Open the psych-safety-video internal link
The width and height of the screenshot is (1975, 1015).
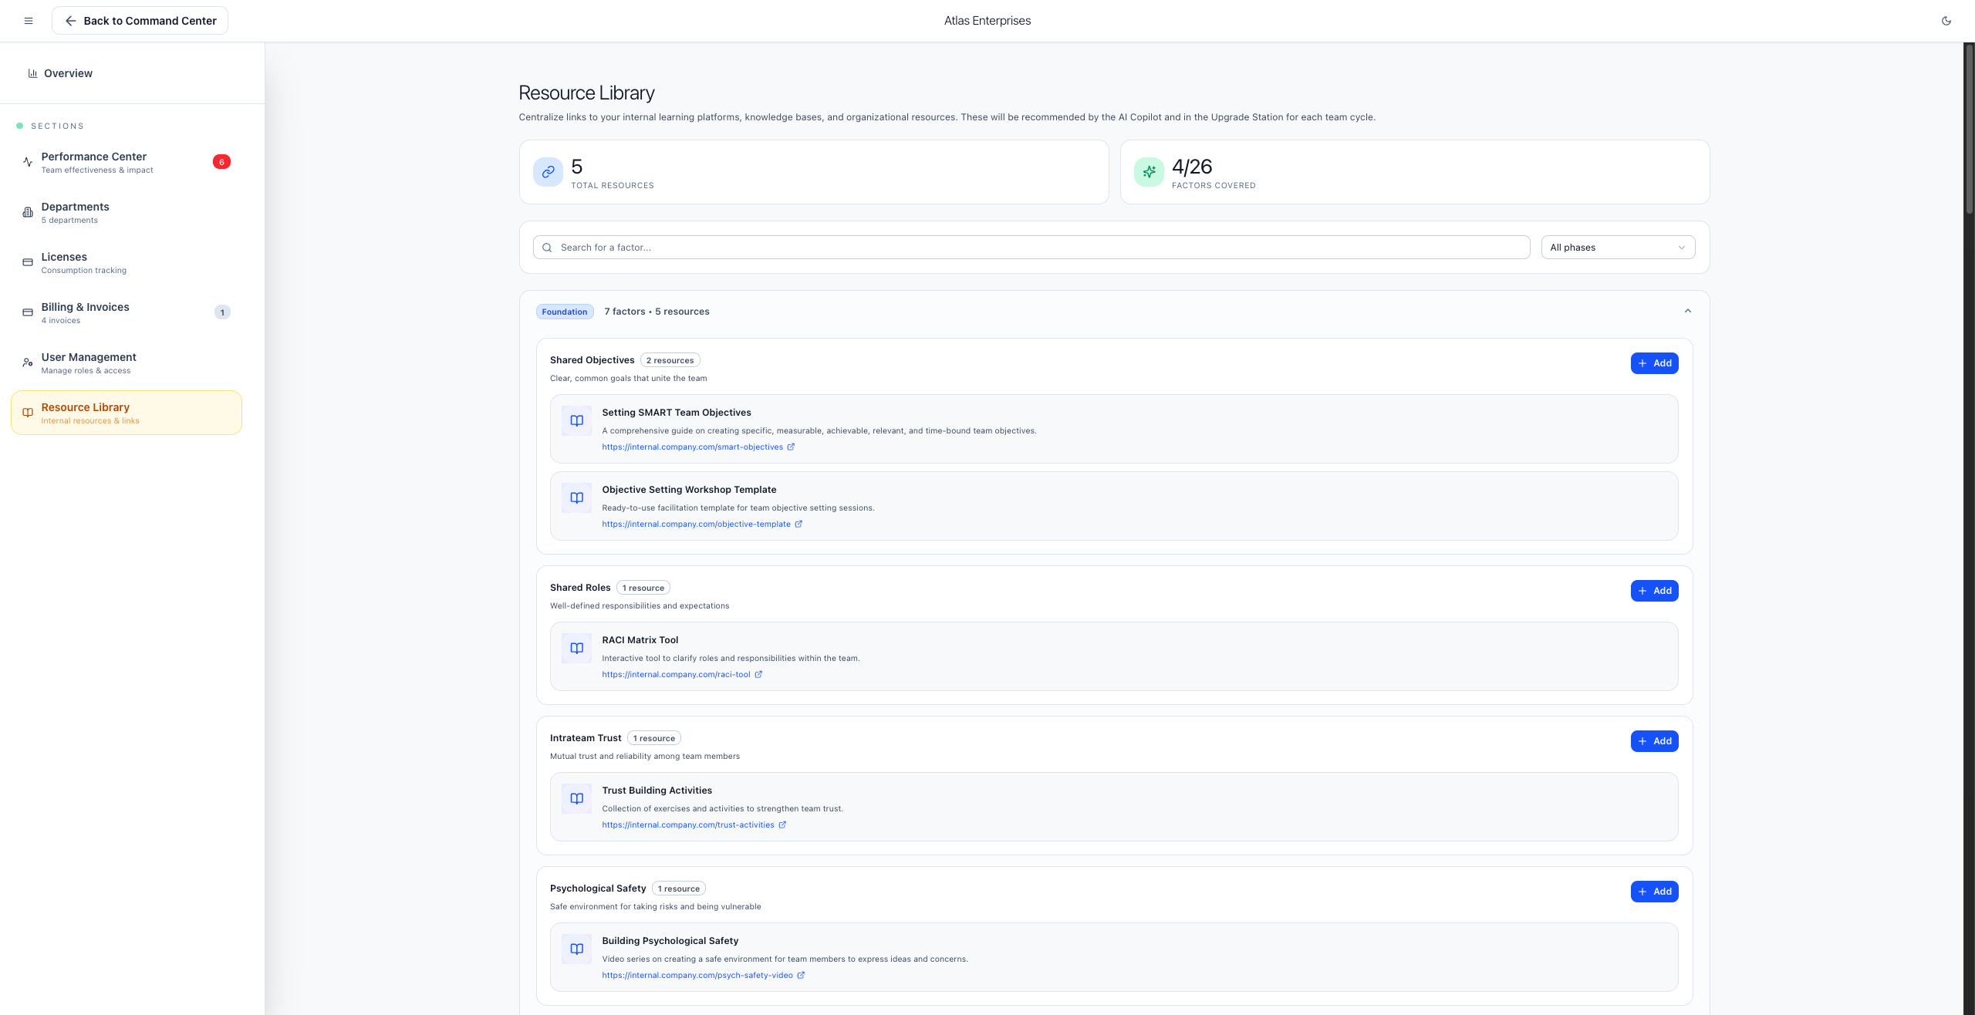(x=697, y=975)
